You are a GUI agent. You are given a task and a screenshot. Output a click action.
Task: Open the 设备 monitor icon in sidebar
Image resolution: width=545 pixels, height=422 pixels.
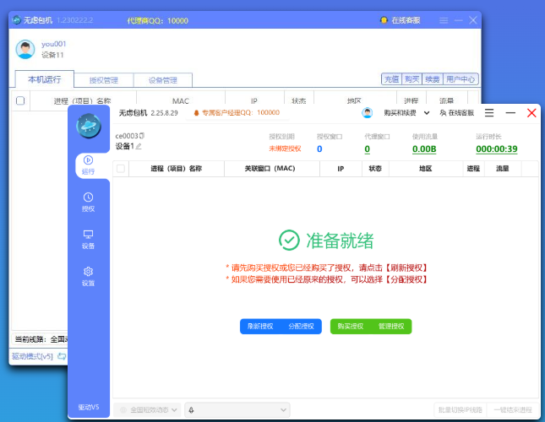[88, 235]
